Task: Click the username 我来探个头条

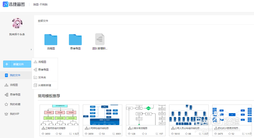Action: click(x=17, y=34)
